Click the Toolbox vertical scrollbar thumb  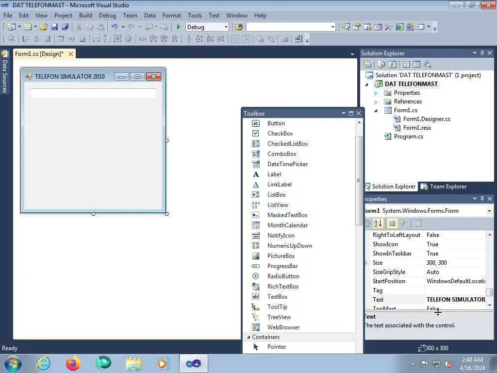click(359, 181)
